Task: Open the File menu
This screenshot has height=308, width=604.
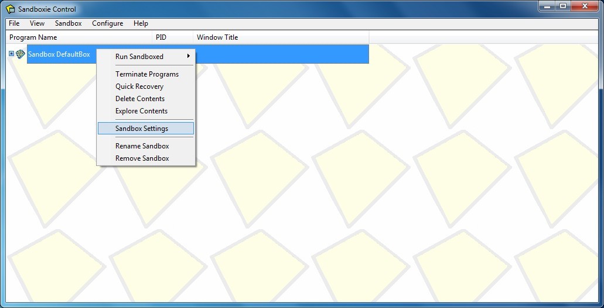Action: (14, 23)
